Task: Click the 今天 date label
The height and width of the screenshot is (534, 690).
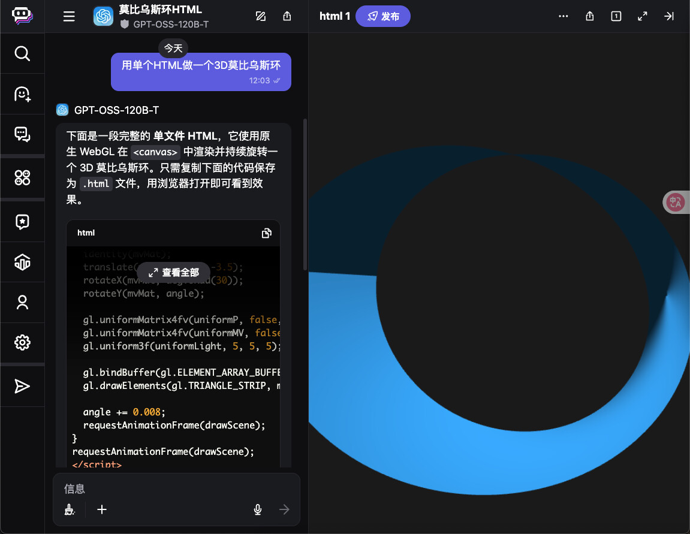Action: (173, 48)
